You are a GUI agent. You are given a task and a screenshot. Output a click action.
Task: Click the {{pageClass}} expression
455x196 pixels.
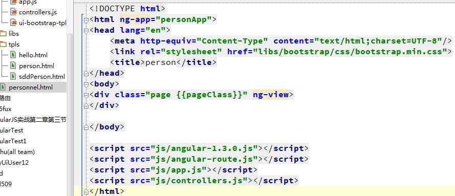(x=209, y=95)
